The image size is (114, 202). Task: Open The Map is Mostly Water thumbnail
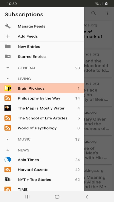pyautogui.click(x=8, y=108)
